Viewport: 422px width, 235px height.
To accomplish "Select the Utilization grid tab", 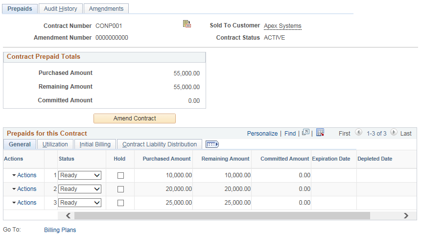I will 55,144.
